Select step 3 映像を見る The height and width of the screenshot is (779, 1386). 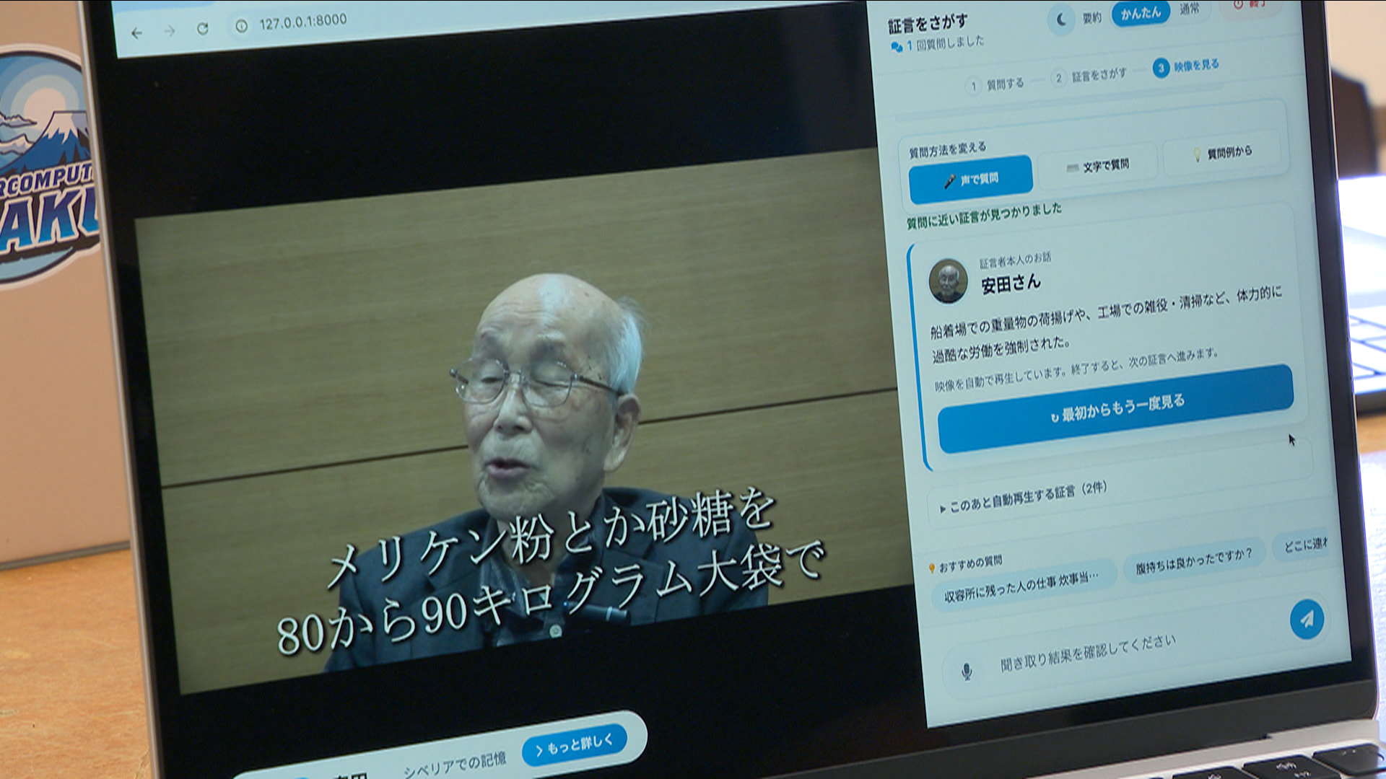(x=1186, y=66)
